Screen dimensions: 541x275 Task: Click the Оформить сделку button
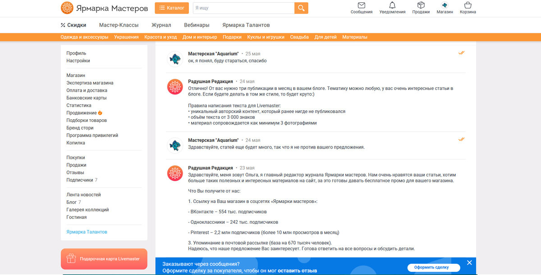point(434,267)
